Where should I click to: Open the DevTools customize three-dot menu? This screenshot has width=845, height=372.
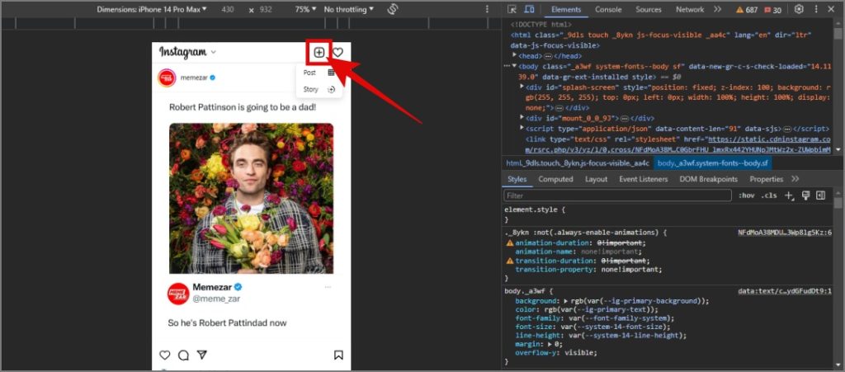click(x=816, y=9)
